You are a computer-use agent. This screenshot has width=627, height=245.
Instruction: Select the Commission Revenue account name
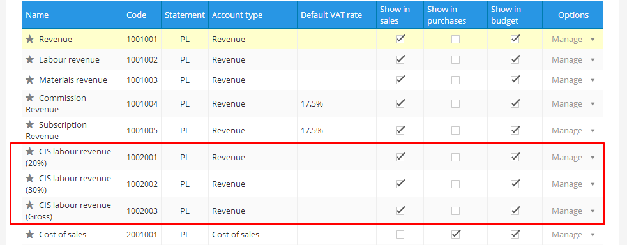tap(56, 103)
